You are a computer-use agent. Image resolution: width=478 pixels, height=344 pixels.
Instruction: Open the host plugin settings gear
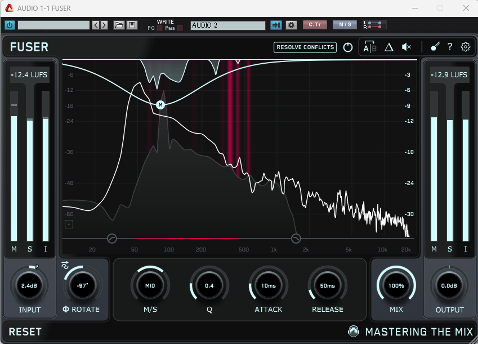coord(291,25)
